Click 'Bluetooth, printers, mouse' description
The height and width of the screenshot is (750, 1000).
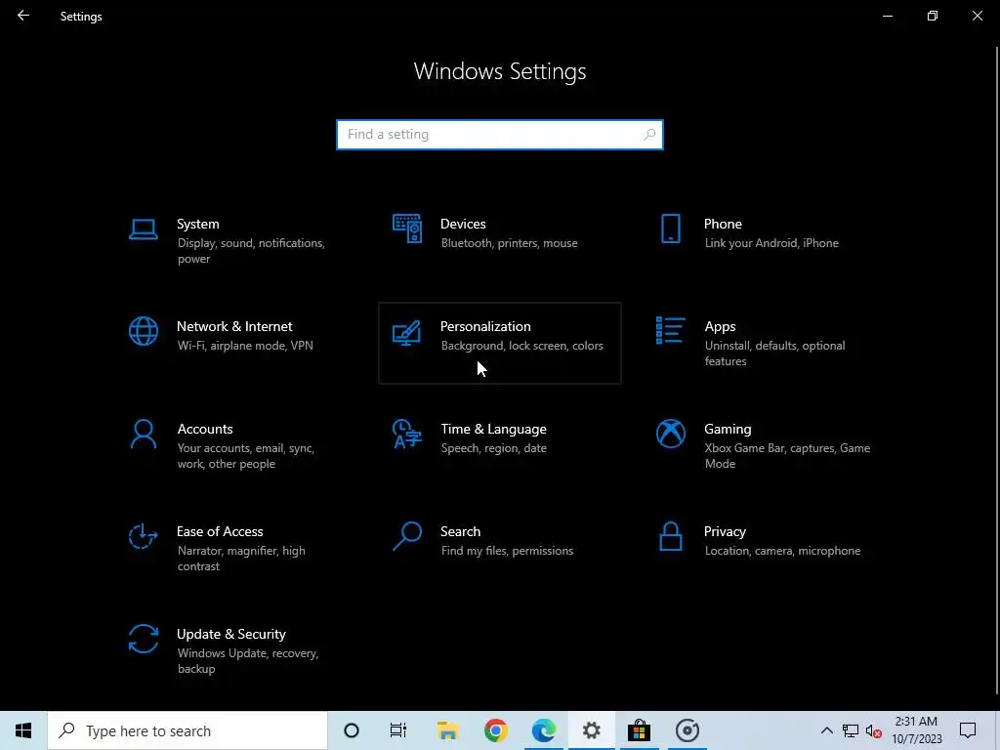click(510, 243)
